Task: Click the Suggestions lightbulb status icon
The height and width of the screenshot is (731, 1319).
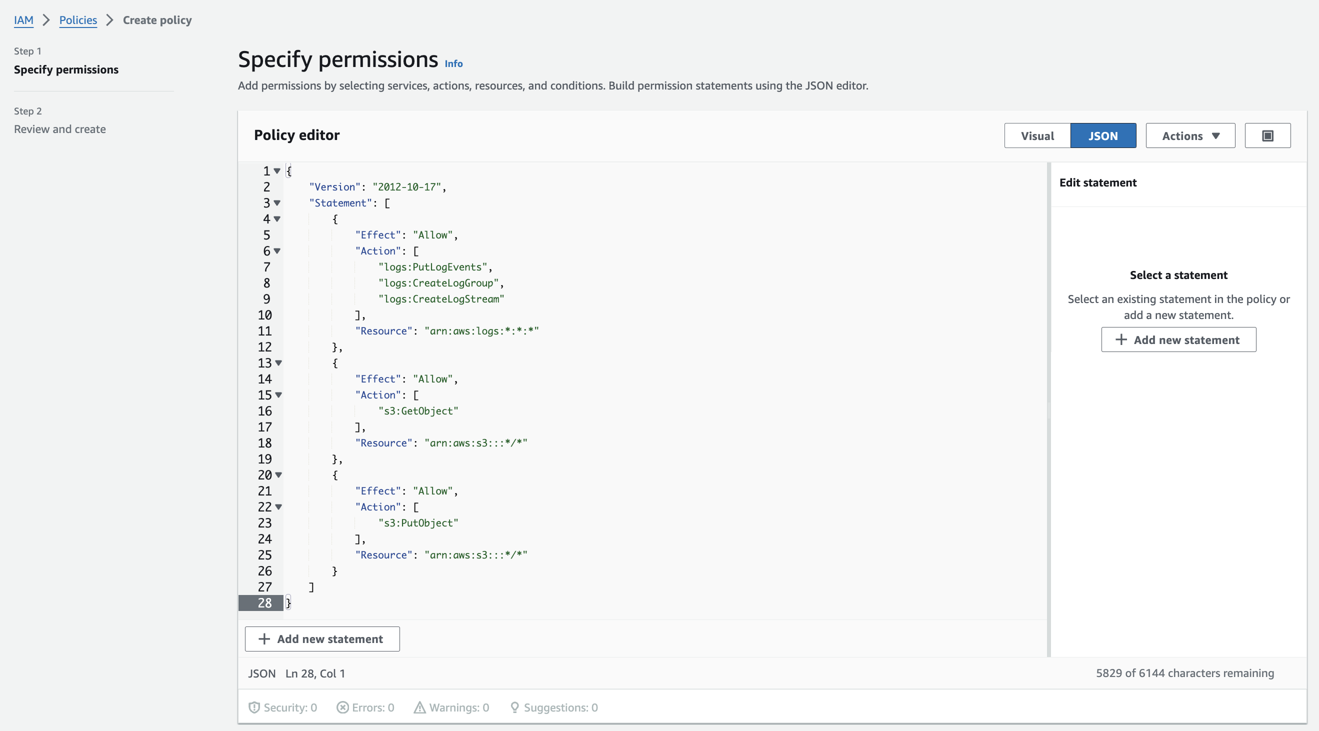Action: tap(514, 707)
